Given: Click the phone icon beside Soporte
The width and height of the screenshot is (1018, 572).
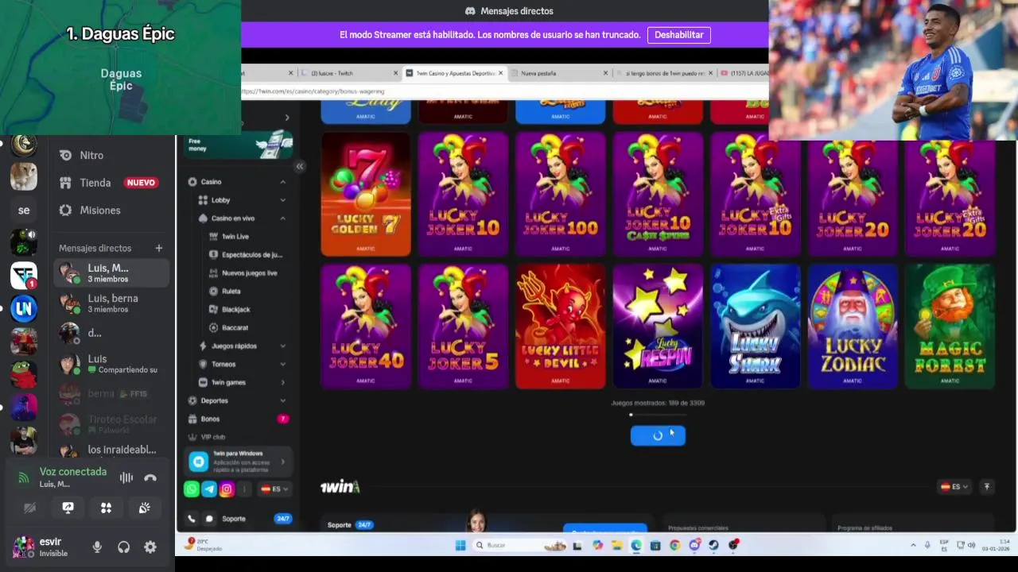Looking at the screenshot, I should pos(192,519).
